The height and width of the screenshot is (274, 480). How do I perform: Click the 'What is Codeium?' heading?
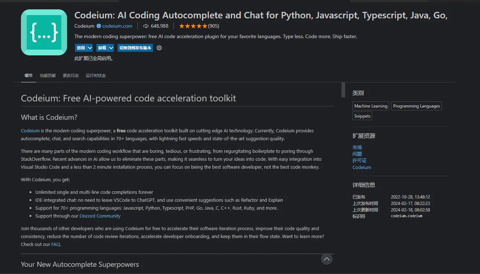tap(49, 117)
